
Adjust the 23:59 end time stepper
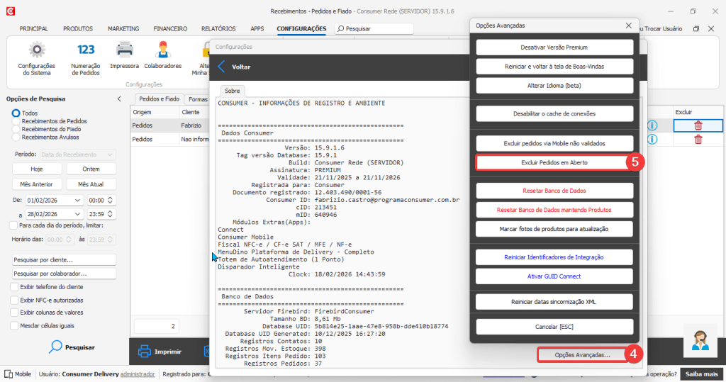[x=110, y=214]
